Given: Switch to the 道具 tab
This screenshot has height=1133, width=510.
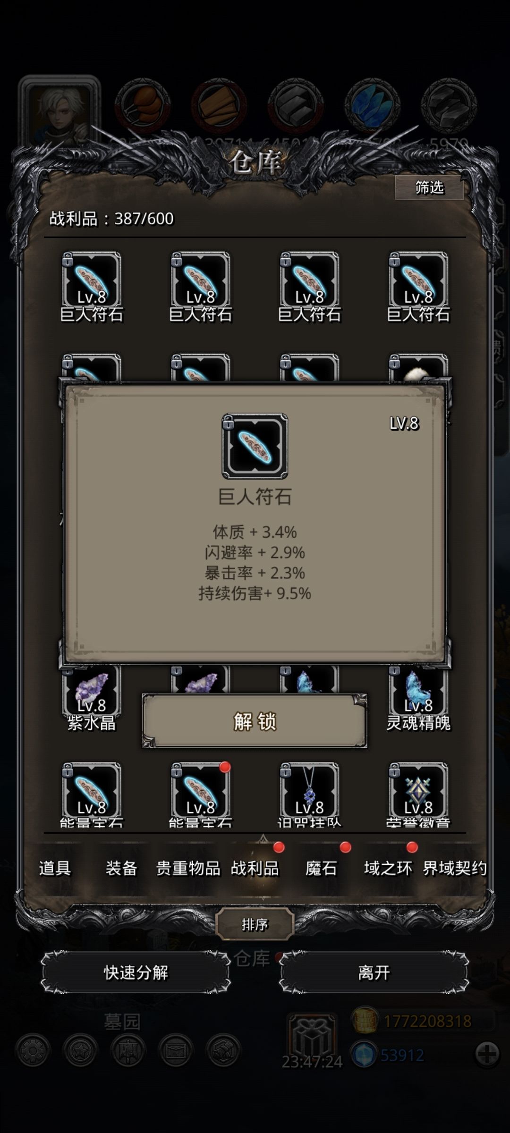Looking at the screenshot, I should pyautogui.click(x=55, y=868).
